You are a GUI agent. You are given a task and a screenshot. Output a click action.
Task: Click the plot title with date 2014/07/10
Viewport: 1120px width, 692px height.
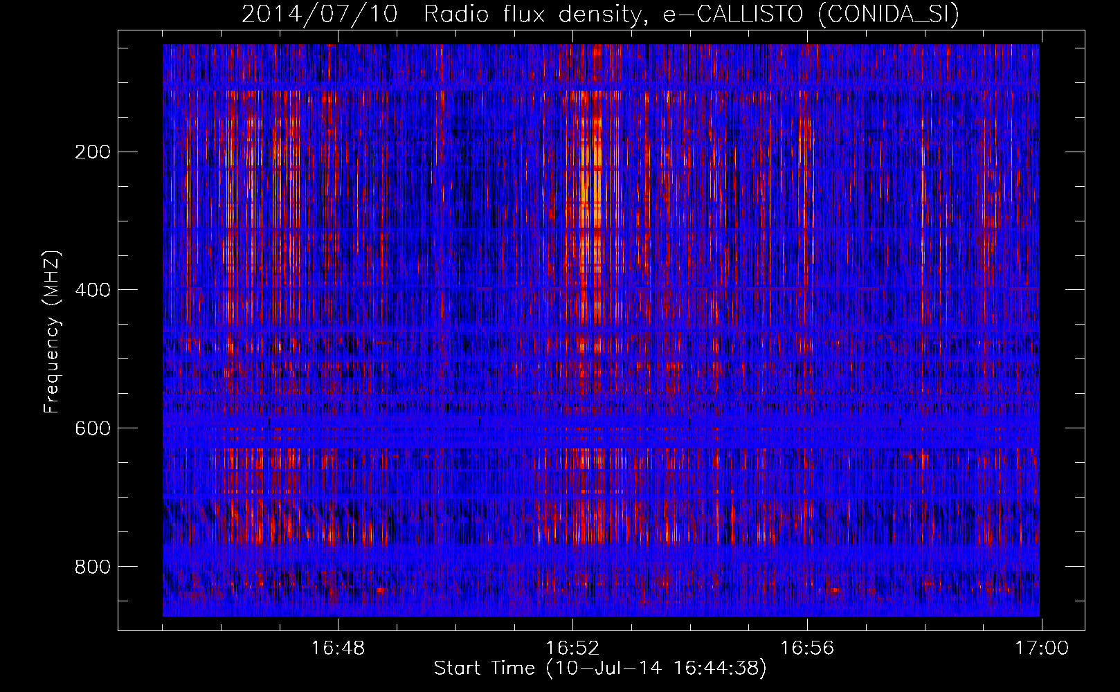[600, 15]
